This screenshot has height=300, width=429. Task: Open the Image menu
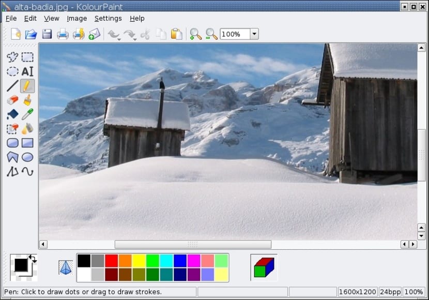click(76, 18)
